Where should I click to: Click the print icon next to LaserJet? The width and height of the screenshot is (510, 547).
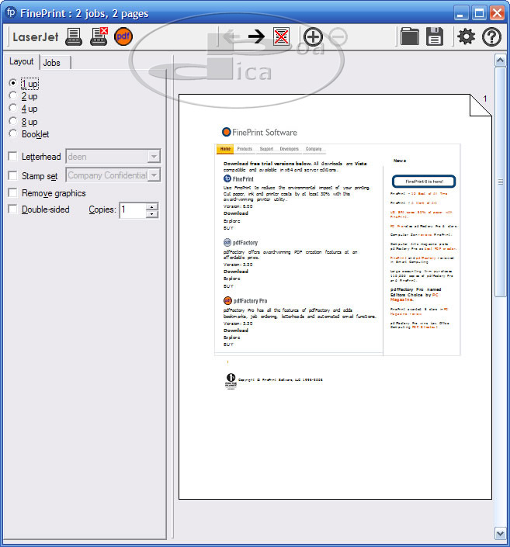pyautogui.click(x=74, y=36)
